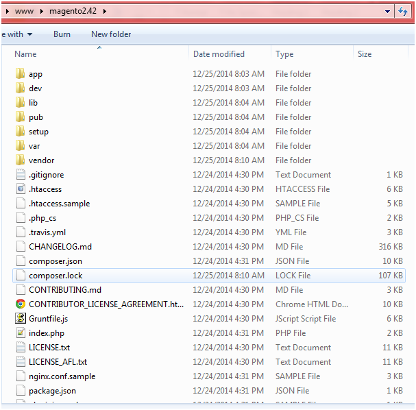Click 'HTACCESS File' type cell
416x410 pixels.
point(302,189)
